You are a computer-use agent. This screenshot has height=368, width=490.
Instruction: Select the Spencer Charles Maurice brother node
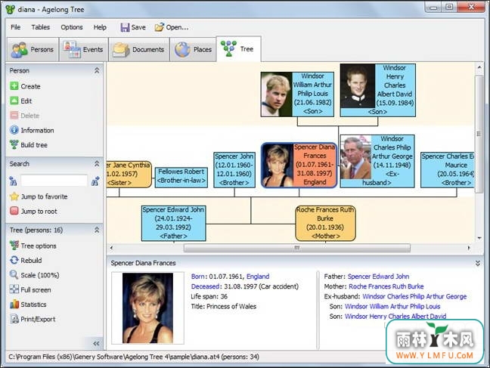click(447, 169)
